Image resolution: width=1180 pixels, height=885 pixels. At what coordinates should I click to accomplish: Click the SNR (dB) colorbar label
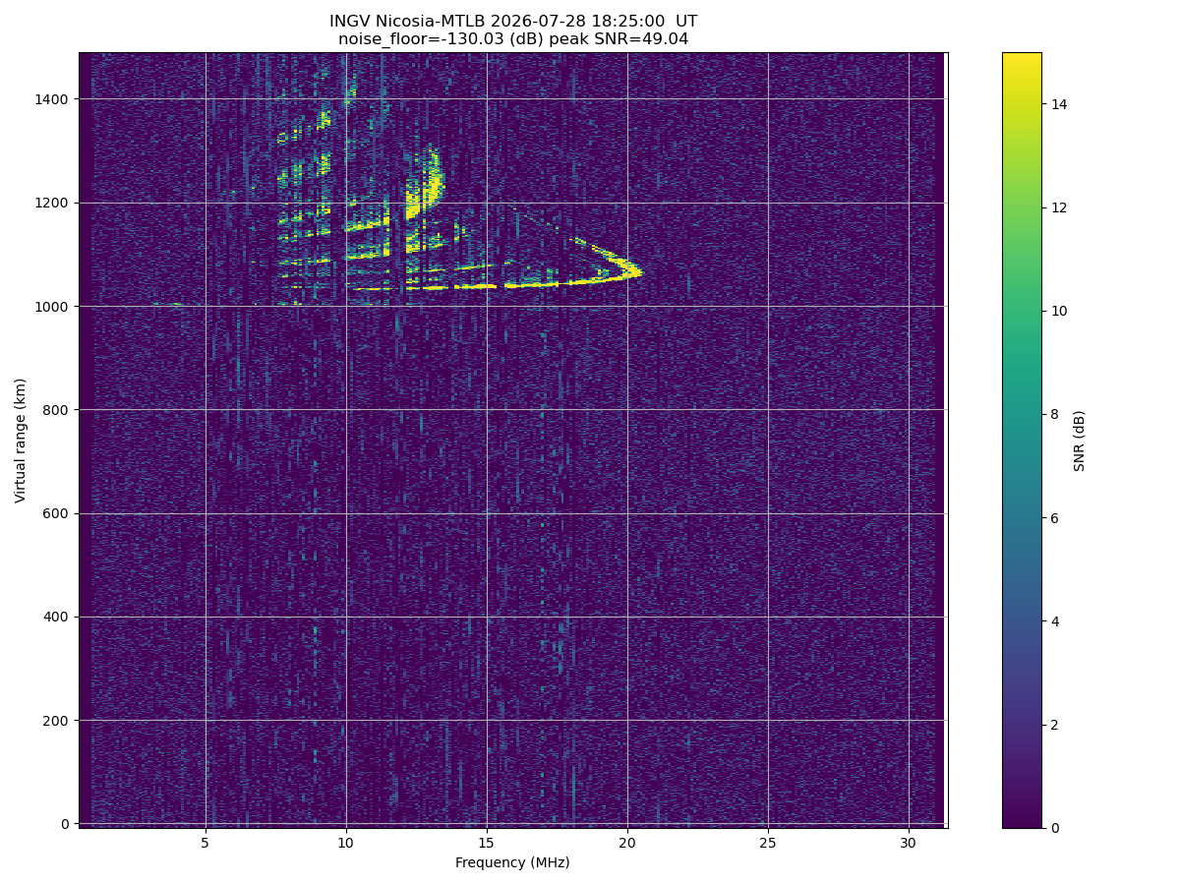coord(1080,440)
